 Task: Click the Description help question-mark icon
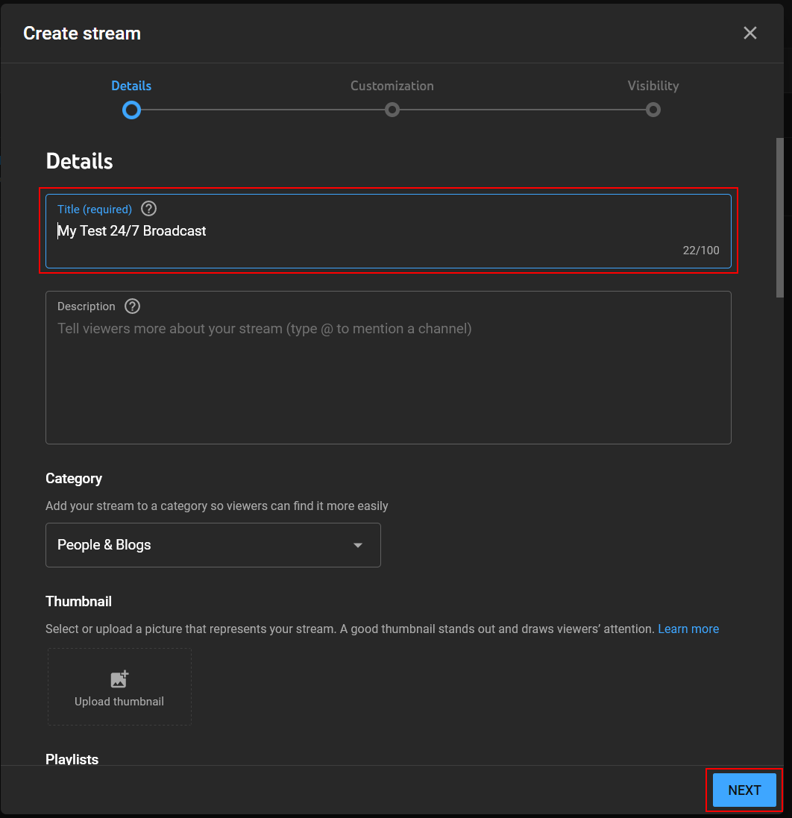click(133, 306)
